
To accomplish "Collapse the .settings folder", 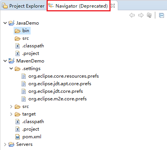I will 11,69.
